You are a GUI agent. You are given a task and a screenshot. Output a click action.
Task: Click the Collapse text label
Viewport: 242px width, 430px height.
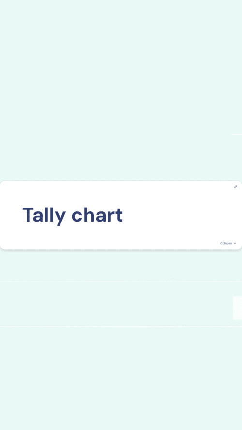pos(226,243)
